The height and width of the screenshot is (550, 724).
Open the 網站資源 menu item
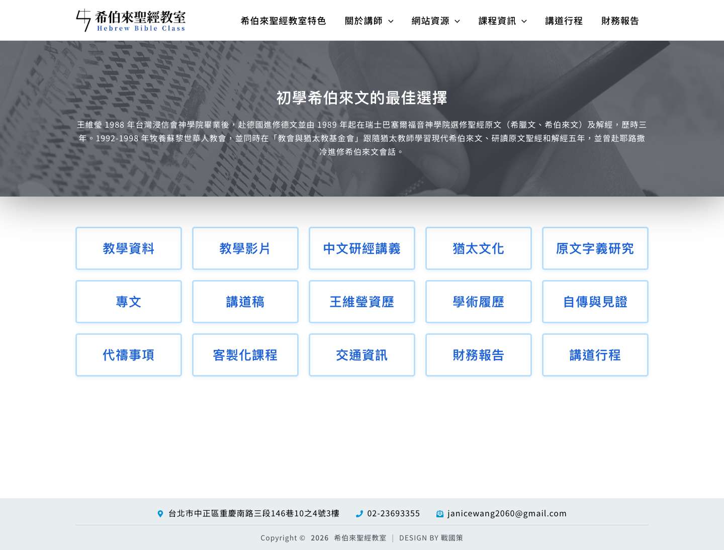[x=430, y=21]
